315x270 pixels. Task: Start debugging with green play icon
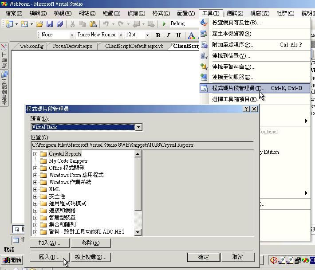(164, 23)
